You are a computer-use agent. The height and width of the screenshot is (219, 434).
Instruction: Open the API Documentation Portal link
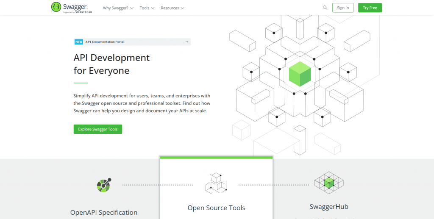[x=105, y=42]
